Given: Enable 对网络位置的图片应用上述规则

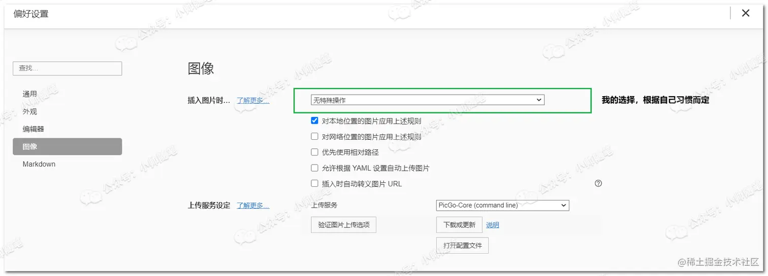Looking at the screenshot, I should pyautogui.click(x=314, y=137).
